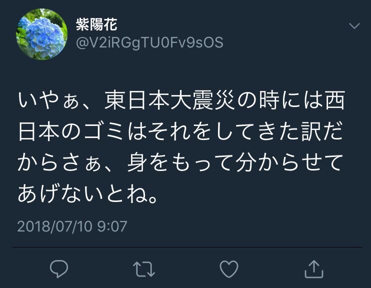Tap the tweet line starting with からさぁ

tap(181, 163)
